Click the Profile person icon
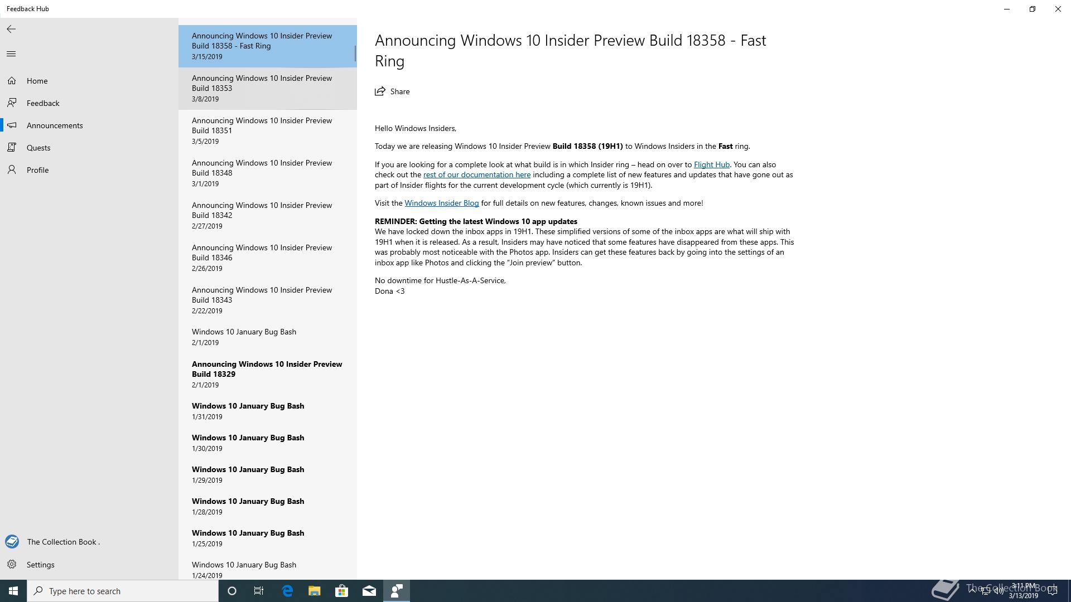1071x602 pixels. [x=12, y=170]
